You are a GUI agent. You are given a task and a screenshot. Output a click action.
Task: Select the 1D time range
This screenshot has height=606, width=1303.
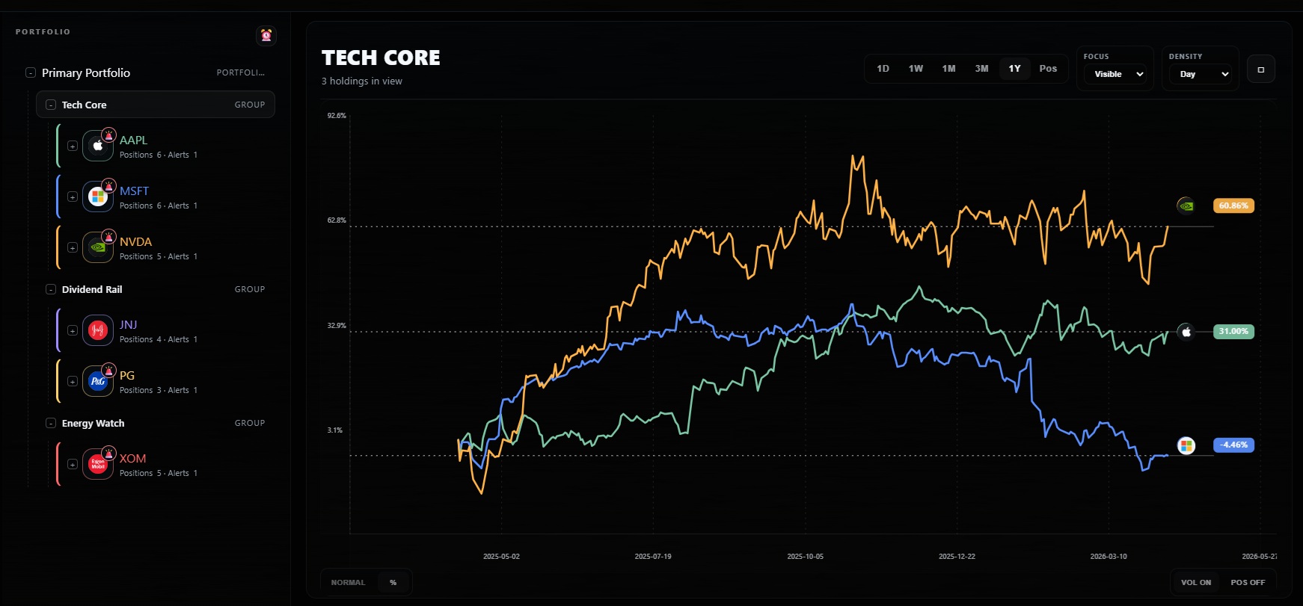coord(883,69)
